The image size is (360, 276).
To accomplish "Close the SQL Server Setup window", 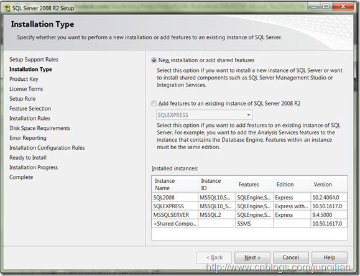I will click(343, 7).
